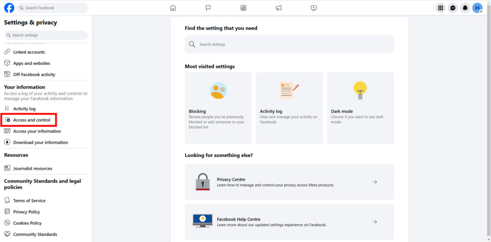491x242 pixels.
Task: Click the Activity log list icon
Action: point(7,109)
